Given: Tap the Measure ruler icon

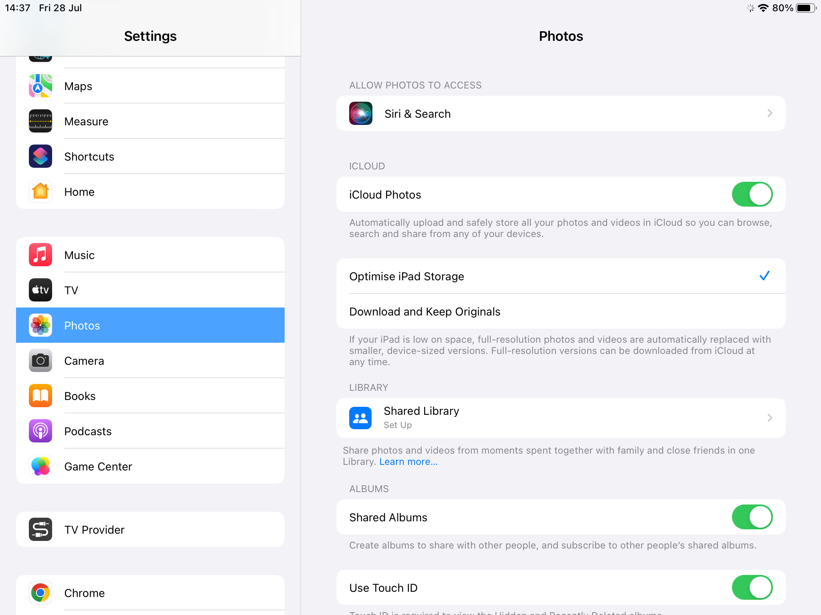Looking at the screenshot, I should [x=40, y=121].
